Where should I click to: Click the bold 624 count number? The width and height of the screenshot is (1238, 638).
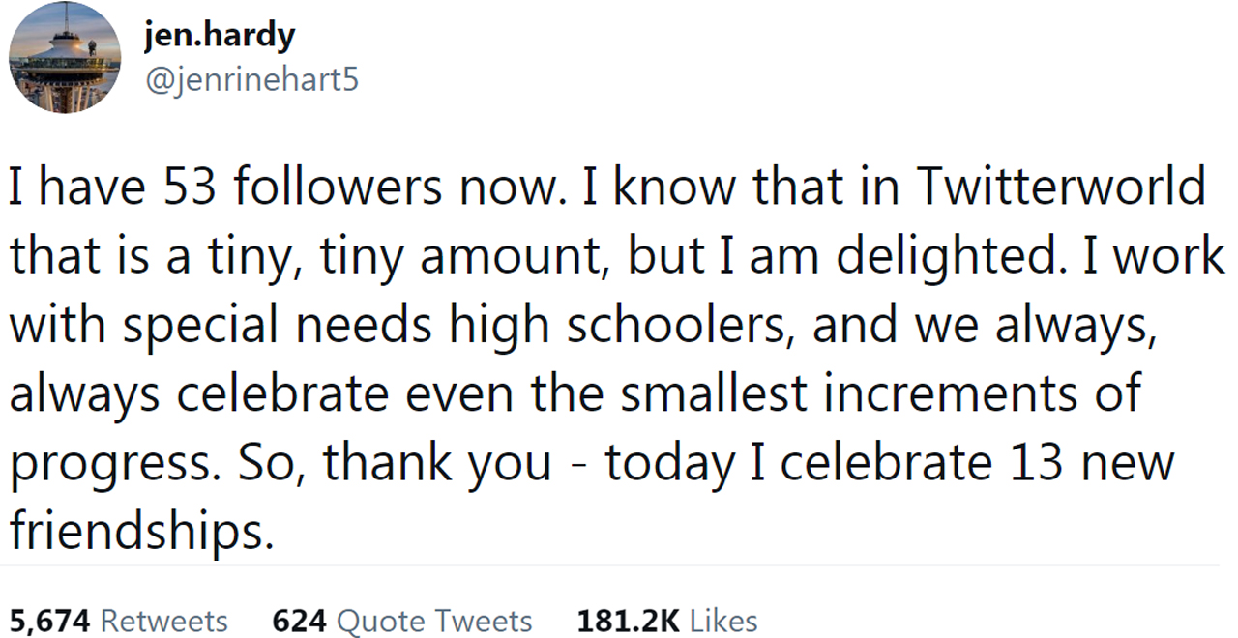pos(298,621)
